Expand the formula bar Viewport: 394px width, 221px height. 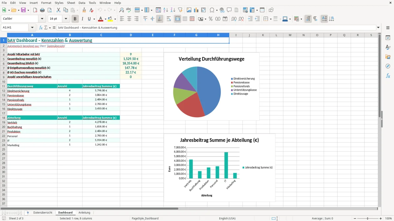(x=379, y=28)
